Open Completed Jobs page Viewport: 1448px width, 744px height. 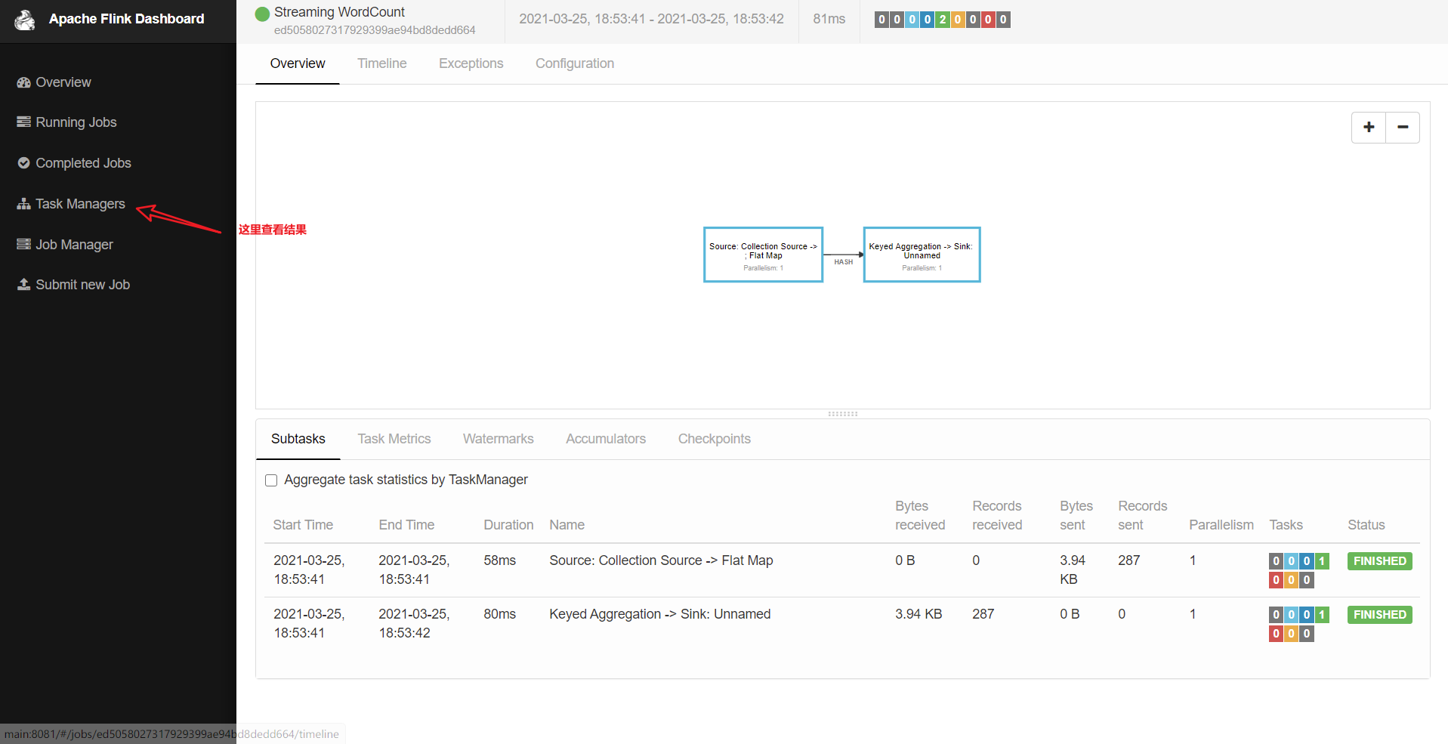click(83, 163)
